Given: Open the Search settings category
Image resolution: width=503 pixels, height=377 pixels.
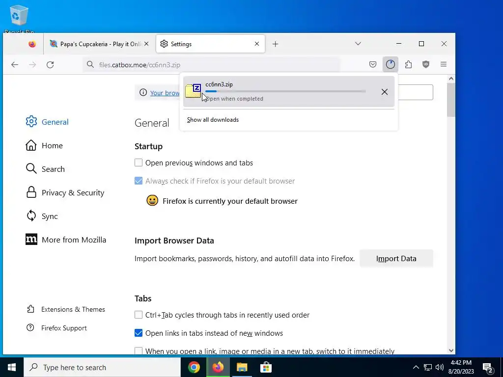Looking at the screenshot, I should point(45,169).
